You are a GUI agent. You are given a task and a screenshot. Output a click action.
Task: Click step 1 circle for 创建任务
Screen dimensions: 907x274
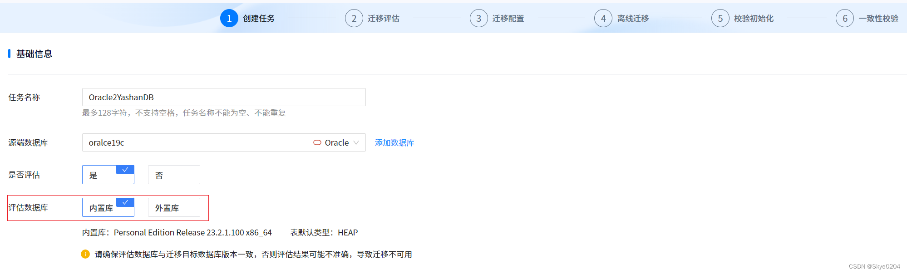pyautogui.click(x=229, y=18)
